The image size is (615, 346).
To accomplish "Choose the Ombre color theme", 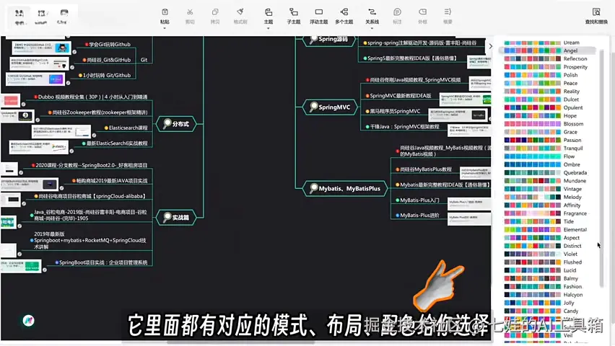I will [x=542, y=164].
